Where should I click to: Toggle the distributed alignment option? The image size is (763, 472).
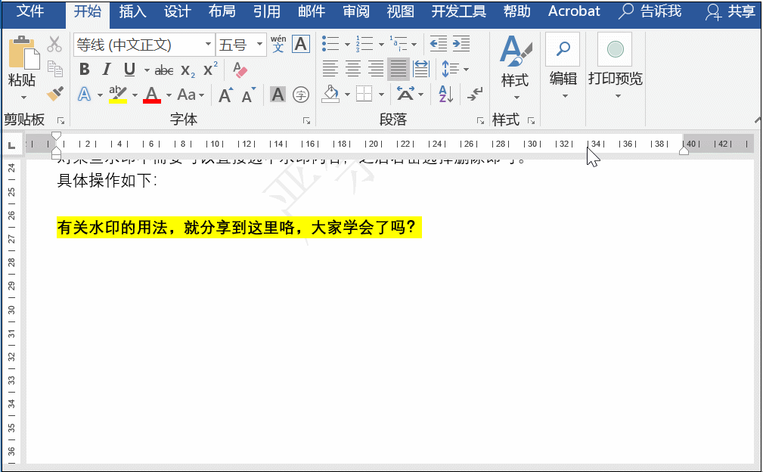pos(420,68)
